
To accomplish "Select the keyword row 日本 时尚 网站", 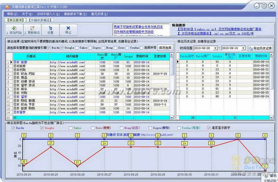I will click(x=88, y=74).
